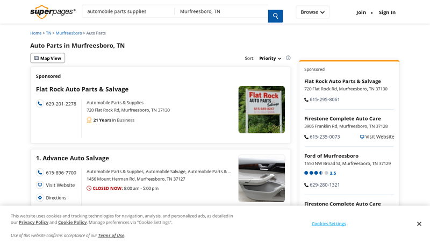This screenshot has height=242, width=430.
Task: Click the Murfreesboro breadcrumb link
Action: click(x=69, y=33)
